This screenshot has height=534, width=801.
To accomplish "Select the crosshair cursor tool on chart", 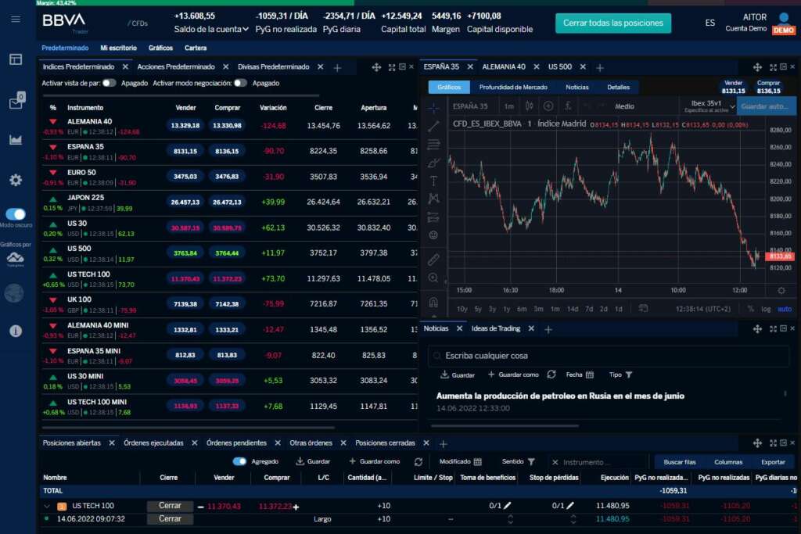I will click(x=433, y=108).
